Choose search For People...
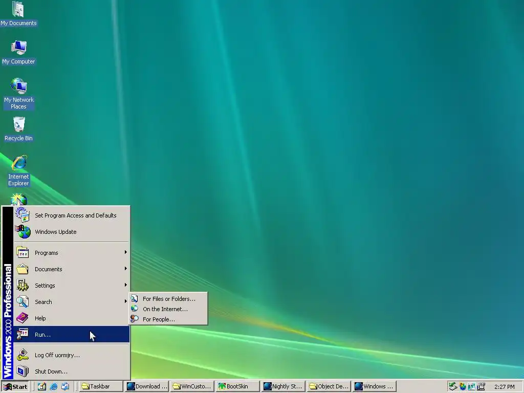The width and height of the screenshot is (524, 393). [x=168, y=319]
